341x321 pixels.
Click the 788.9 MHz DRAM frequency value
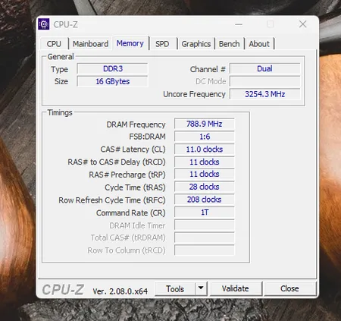[x=205, y=124]
